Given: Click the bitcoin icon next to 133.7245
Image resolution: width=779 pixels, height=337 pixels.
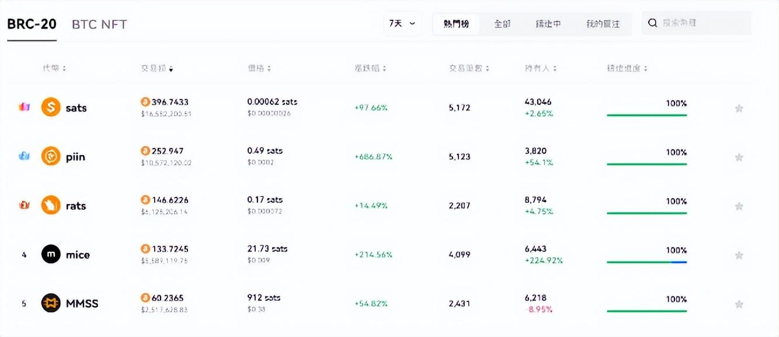Looking at the screenshot, I should 145,249.
